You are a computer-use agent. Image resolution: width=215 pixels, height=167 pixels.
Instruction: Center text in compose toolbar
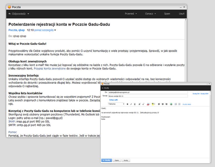163,104
